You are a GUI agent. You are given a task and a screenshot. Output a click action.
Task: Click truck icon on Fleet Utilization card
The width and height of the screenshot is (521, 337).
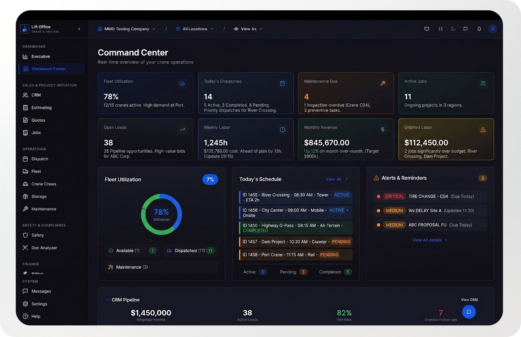click(x=182, y=83)
